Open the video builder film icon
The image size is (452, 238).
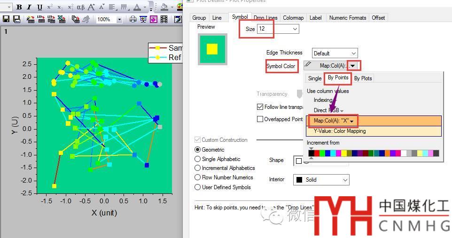pos(164,19)
